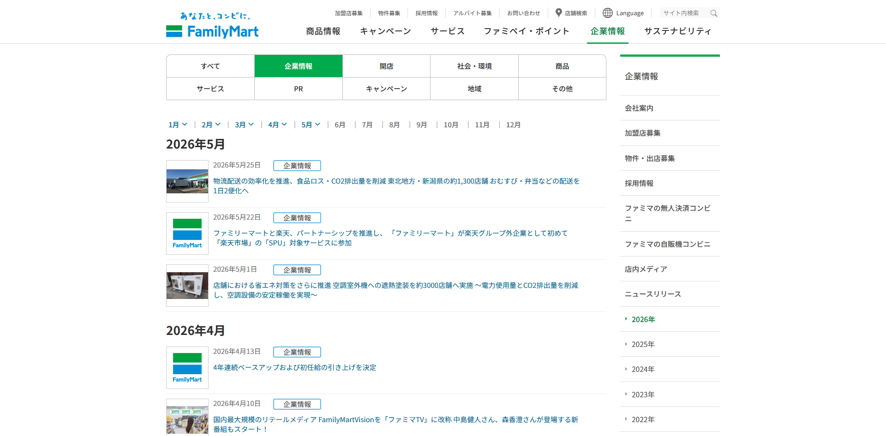
Task: Click the 企業情報 tag on May 25 article
Action: [297, 166]
